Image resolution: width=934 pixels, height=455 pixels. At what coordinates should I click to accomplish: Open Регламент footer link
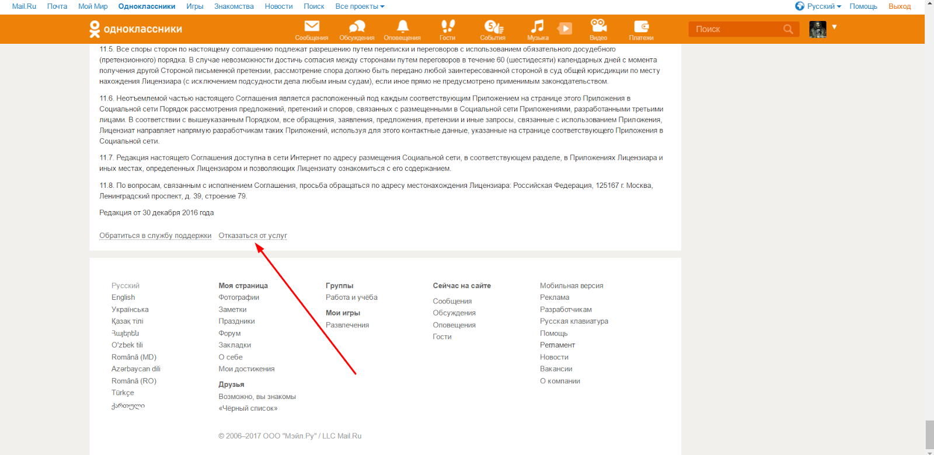coord(557,345)
